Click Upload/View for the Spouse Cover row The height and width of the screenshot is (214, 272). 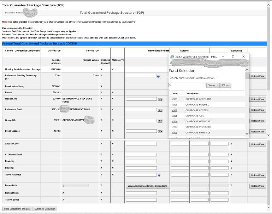tap(257, 144)
